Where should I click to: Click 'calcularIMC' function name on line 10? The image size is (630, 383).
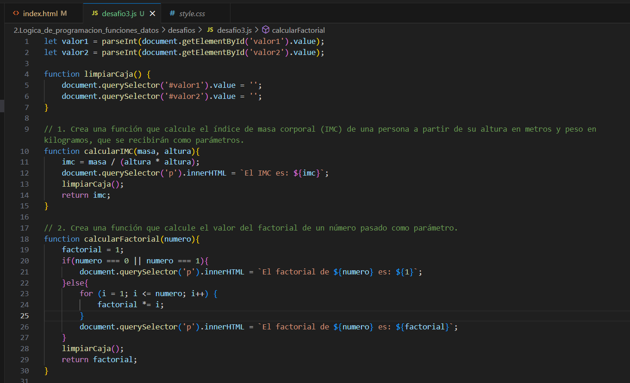click(108, 151)
